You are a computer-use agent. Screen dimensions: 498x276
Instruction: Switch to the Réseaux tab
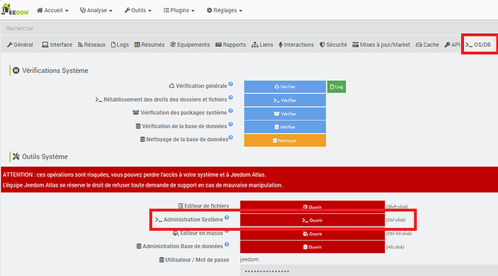[x=92, y=45]
